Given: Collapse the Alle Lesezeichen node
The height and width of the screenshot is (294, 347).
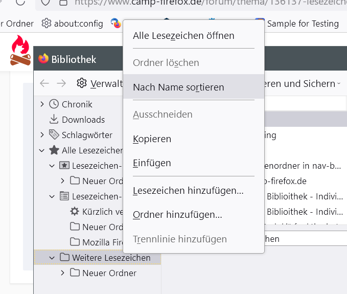Looking at the screenshot, I should [42, 150].
